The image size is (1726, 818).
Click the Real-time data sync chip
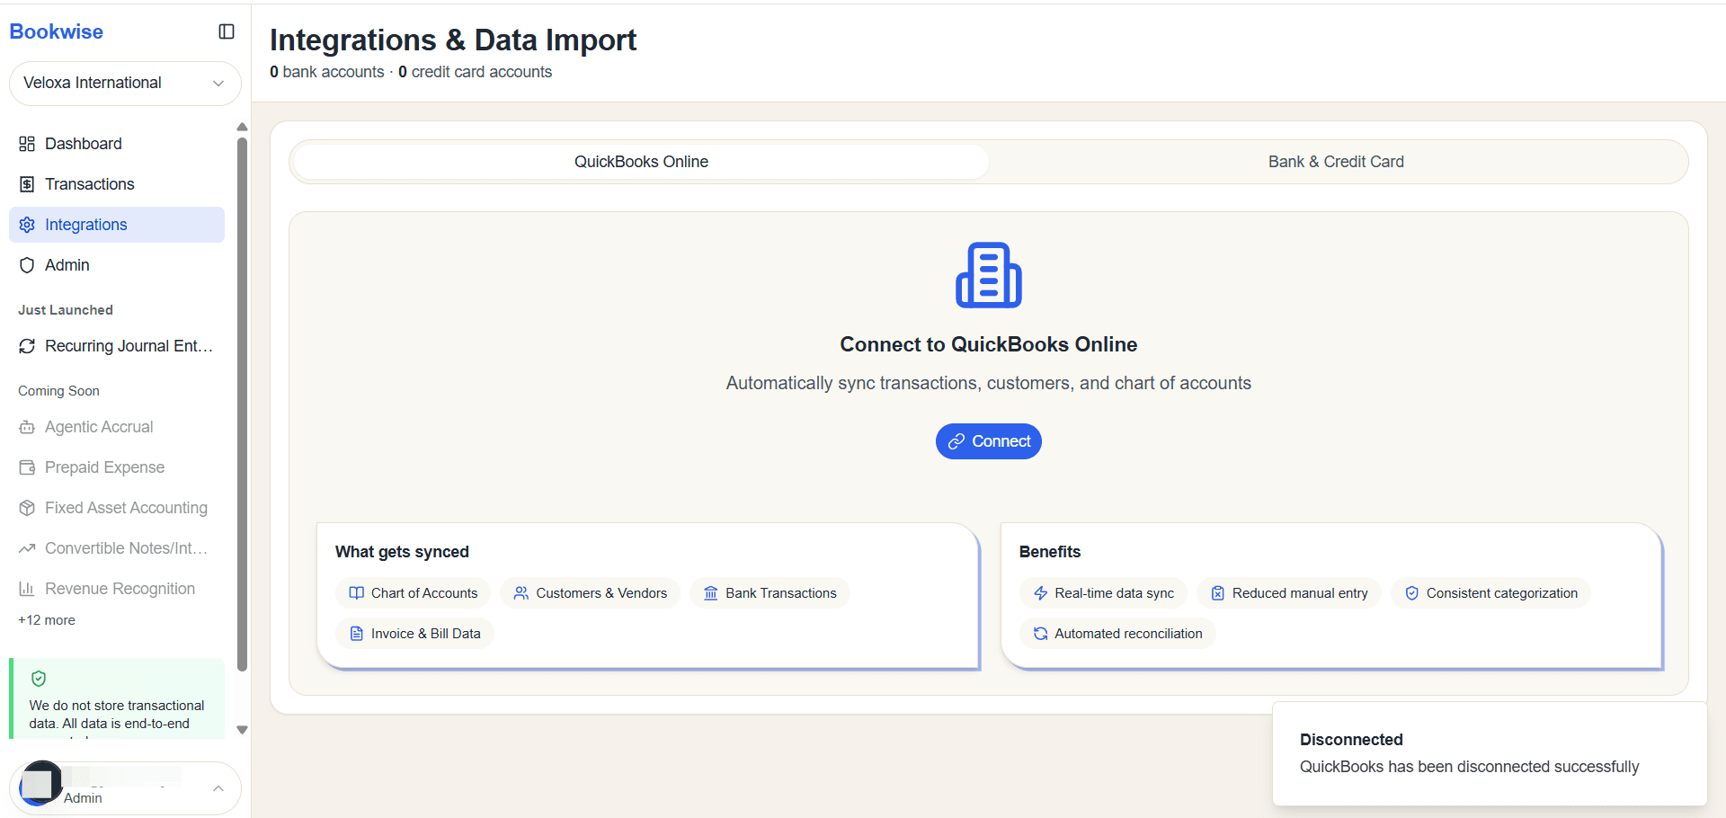pos(1104,593)
